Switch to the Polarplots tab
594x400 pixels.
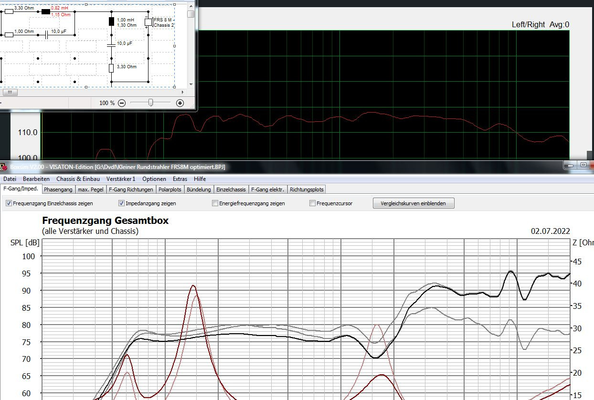(x=170, y=189)
